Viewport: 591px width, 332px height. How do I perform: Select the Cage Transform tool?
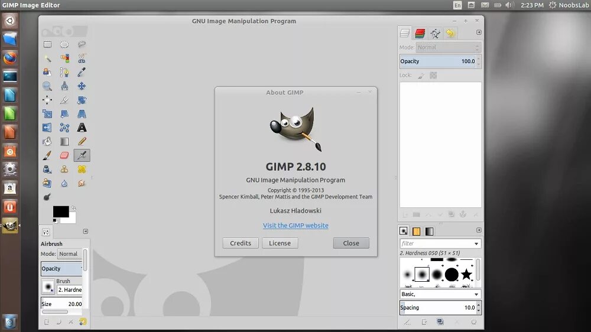pyautogui.click(x=64, y=128)
